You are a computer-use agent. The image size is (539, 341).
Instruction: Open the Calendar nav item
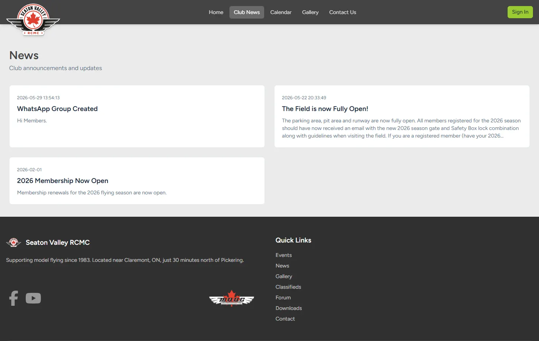[281, 12]
